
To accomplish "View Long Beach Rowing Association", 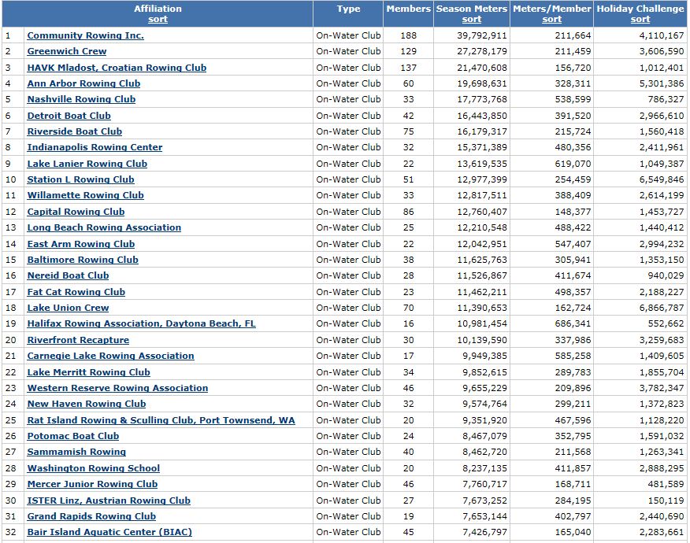I will (104, 227).
